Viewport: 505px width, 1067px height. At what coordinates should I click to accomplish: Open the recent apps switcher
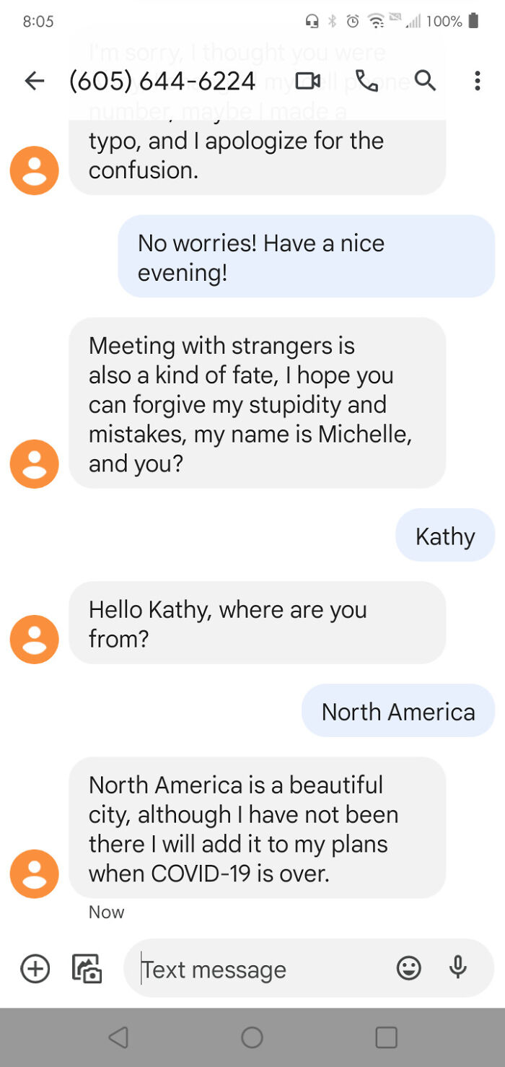click(x=386, y=1035)
